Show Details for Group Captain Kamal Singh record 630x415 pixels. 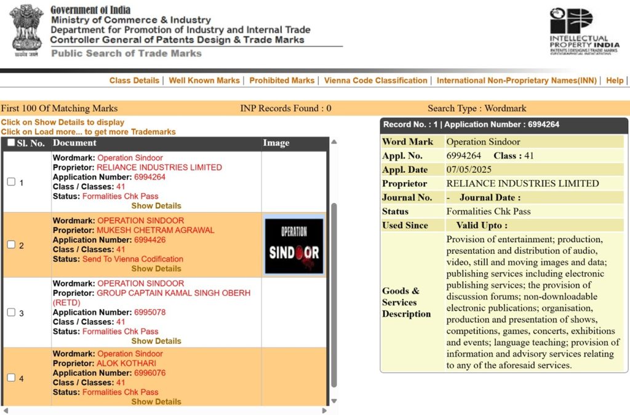click(x=156, y=341)
